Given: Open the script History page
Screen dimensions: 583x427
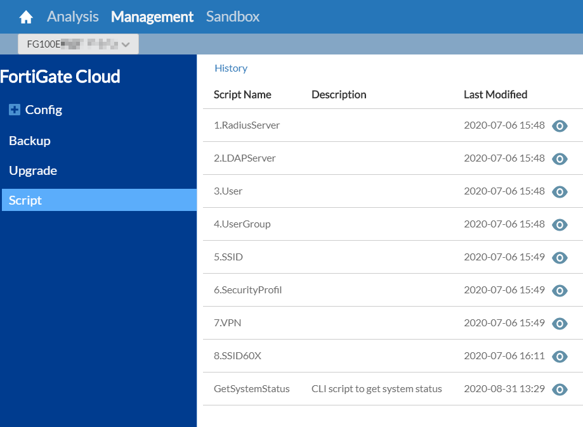Looking at the screenshot, I should coord(230,68).
